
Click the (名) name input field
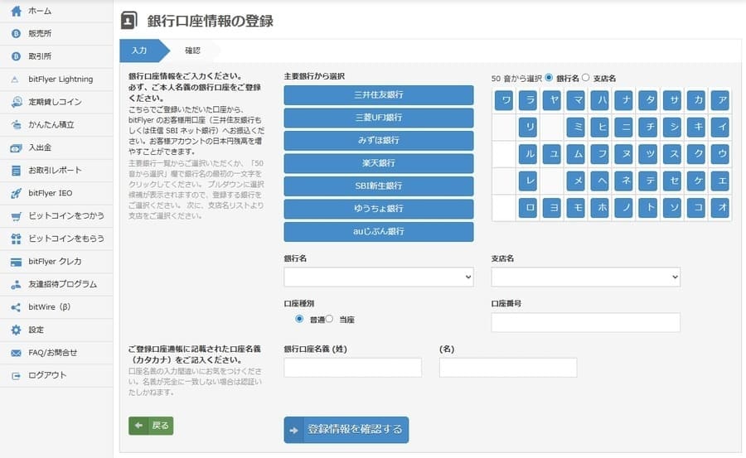tap(508, 368)
